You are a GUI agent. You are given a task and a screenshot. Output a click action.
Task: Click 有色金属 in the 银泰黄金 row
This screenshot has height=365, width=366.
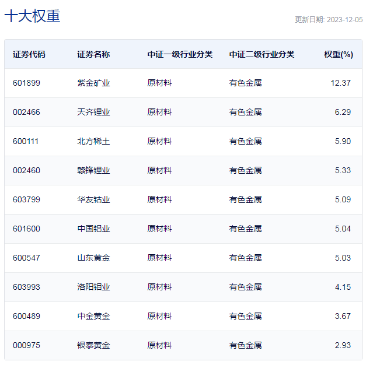(245, 345)
